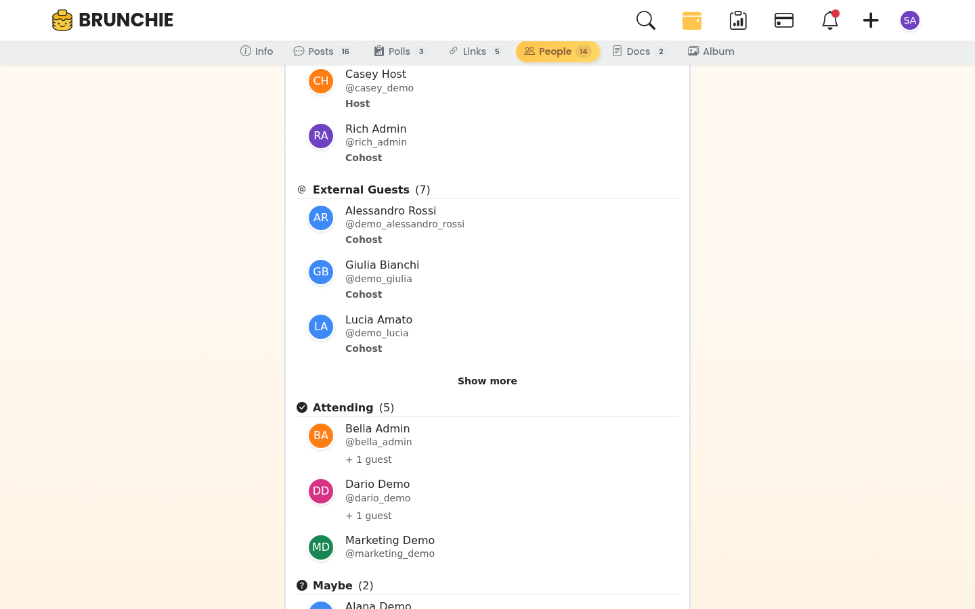Switch to the Album tab

click(x=711, y=51)
